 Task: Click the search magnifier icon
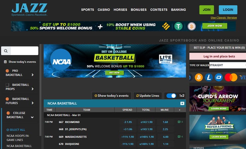(6, 51)
